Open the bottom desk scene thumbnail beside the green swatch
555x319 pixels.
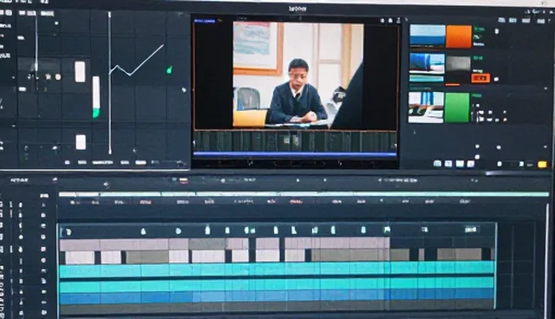click(426, 107)
